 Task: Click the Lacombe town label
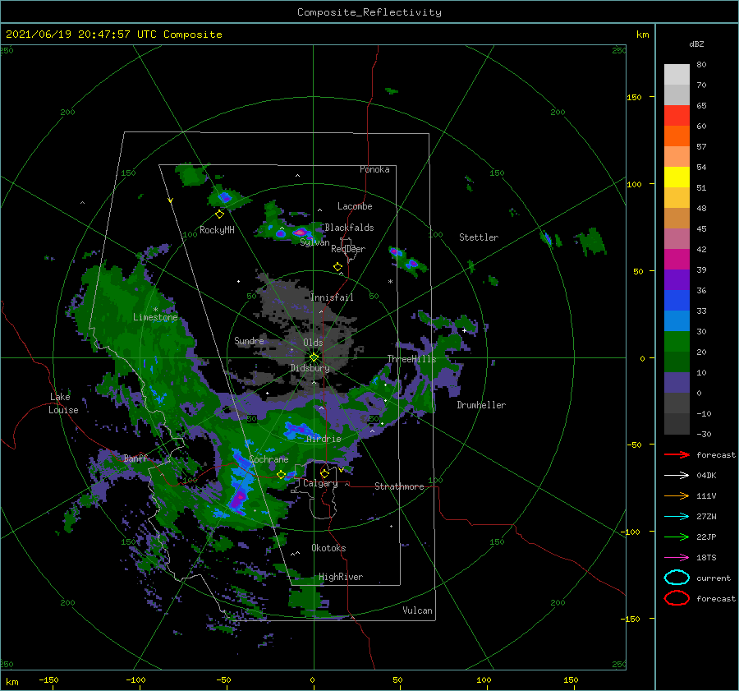pyautogui.click(x=355, y=206)
